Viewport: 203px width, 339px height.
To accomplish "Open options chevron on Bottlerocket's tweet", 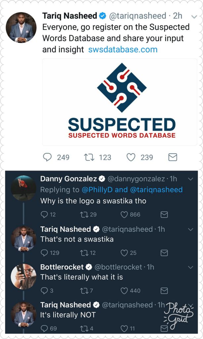I will click(190, 267).
